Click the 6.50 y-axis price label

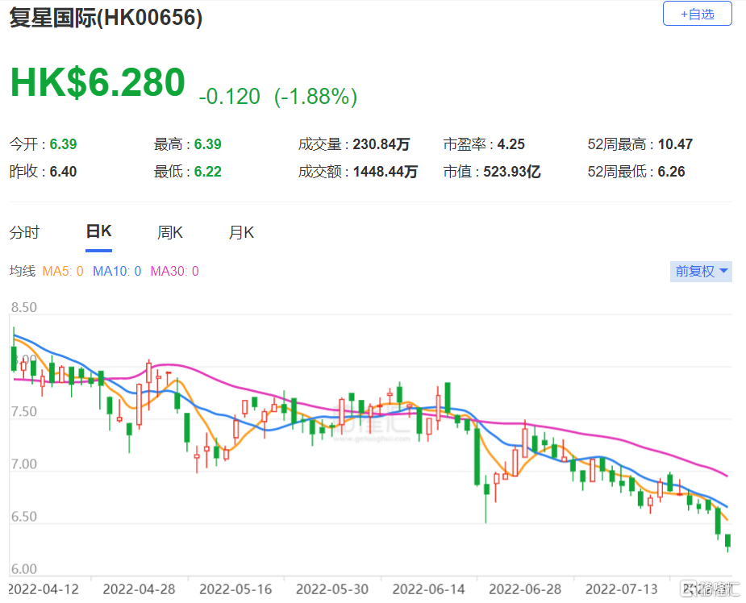(x=23, y=517)
